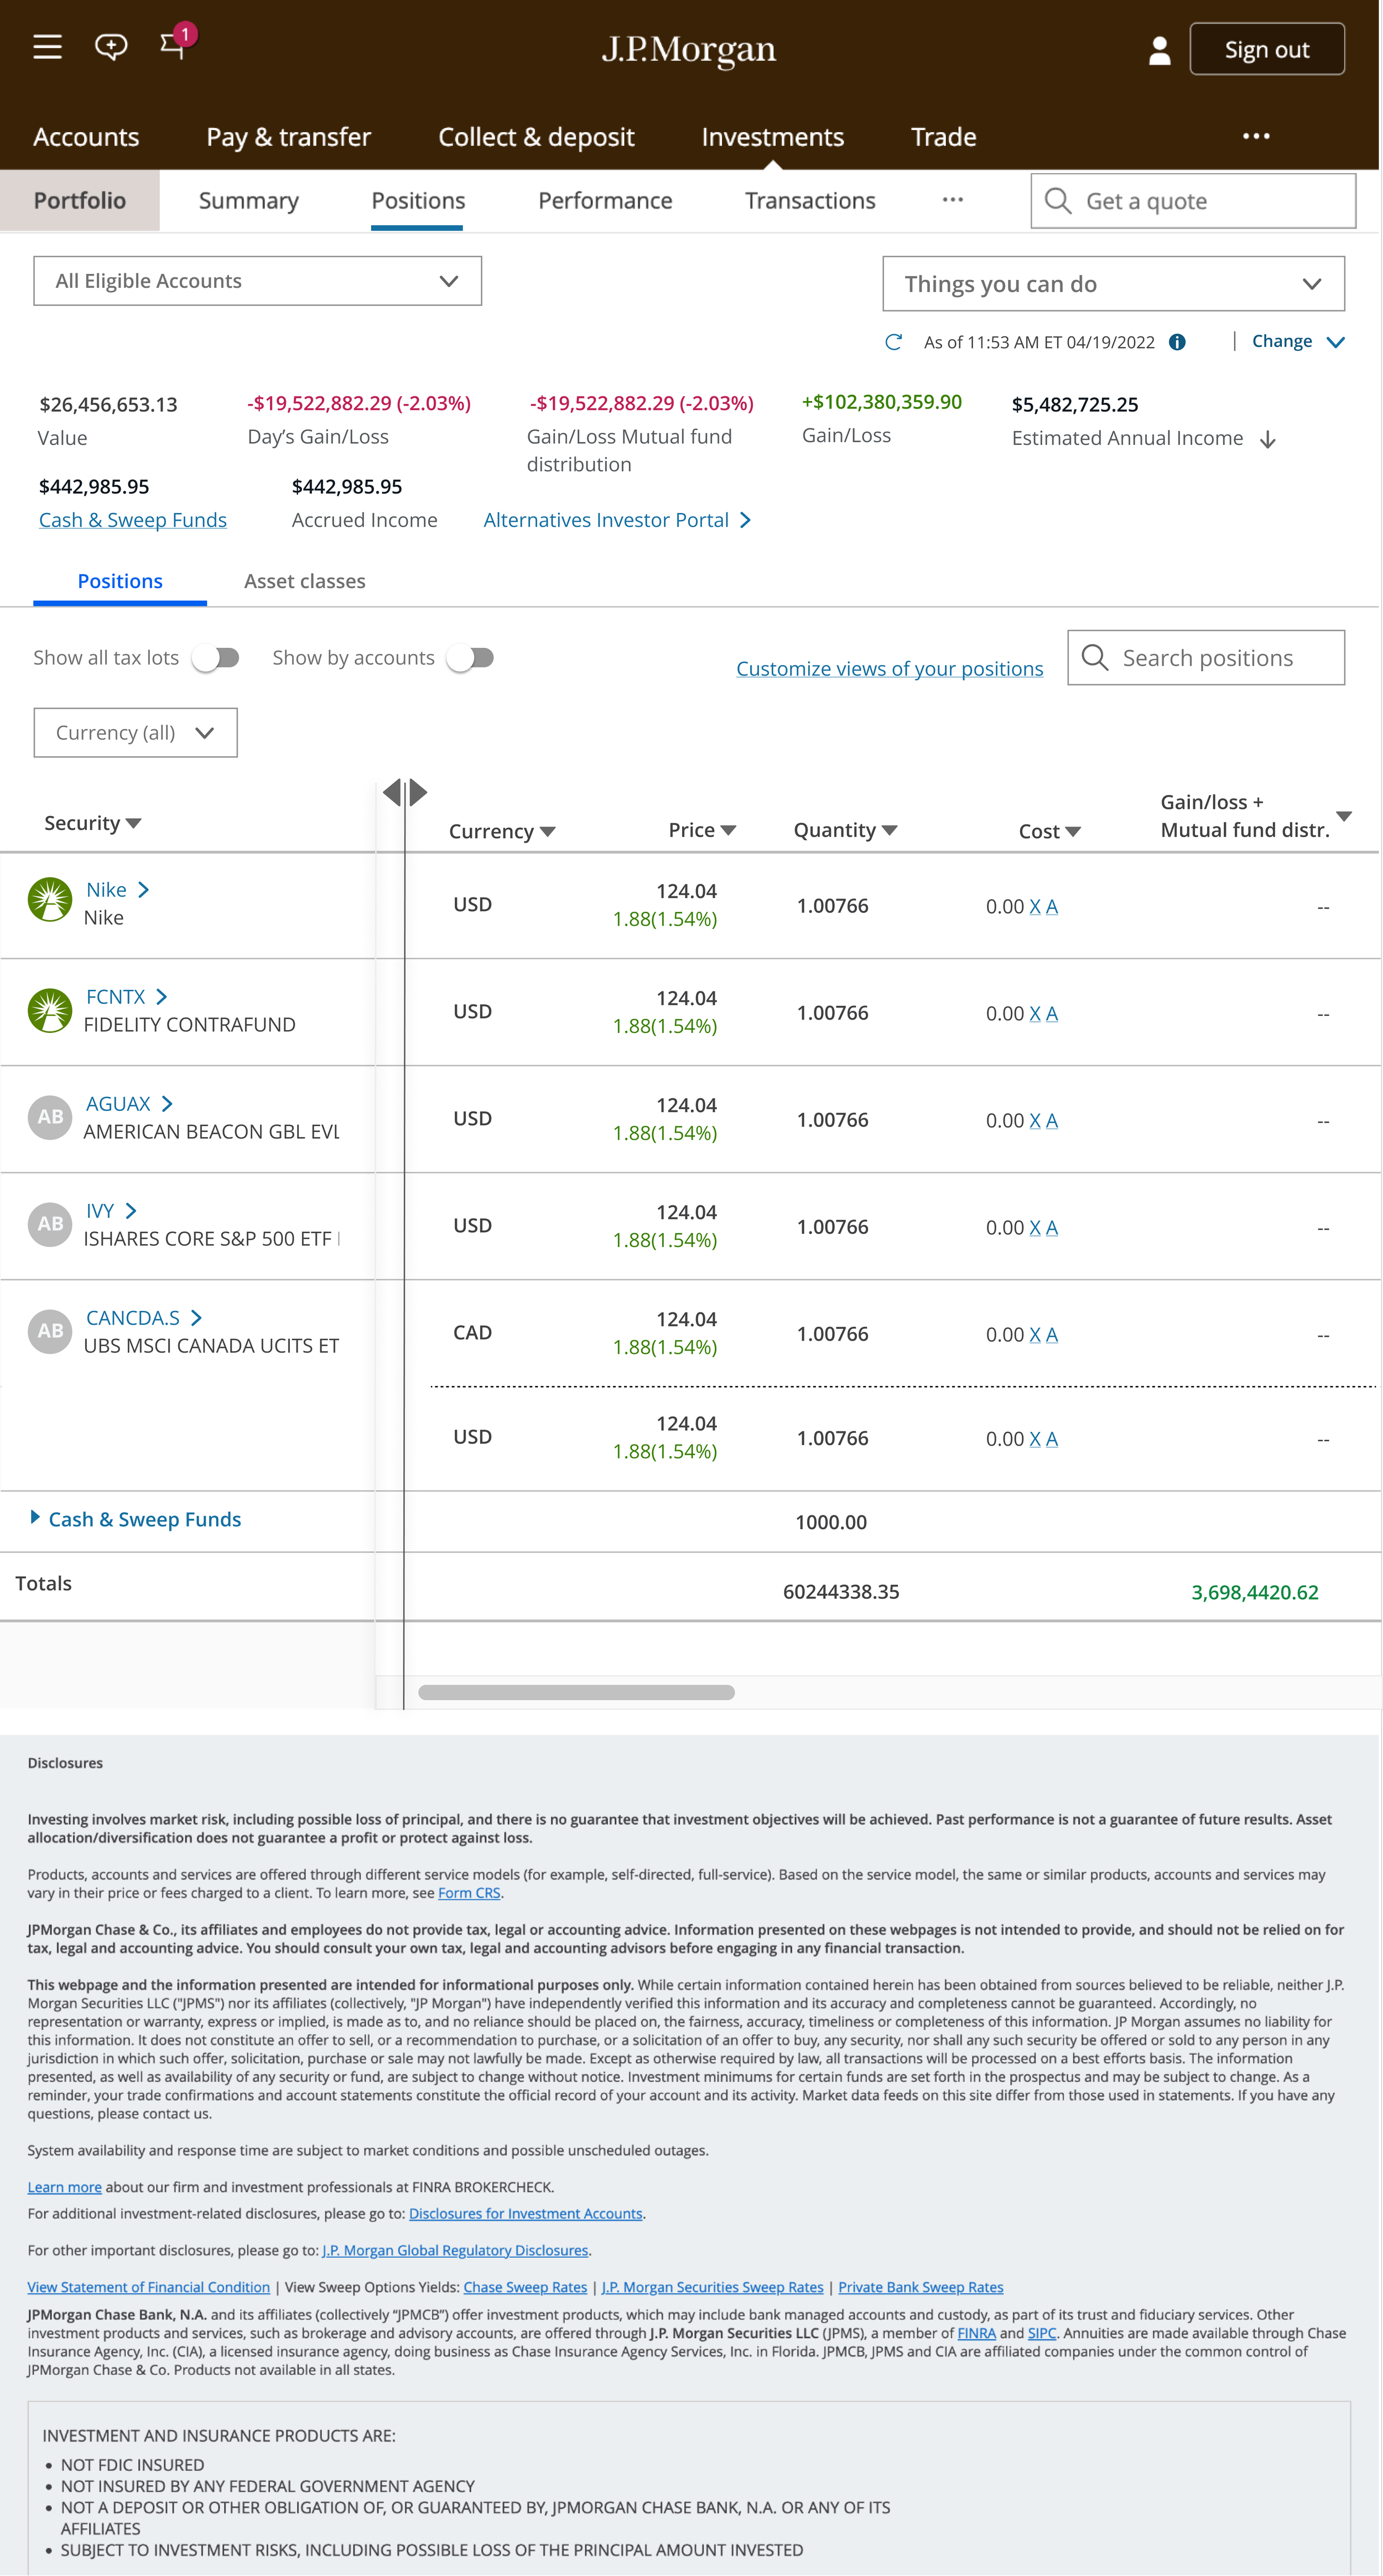This screenshot has width=1383, height=2576.
Task: Select the Asset classes tab
Action: click(x=304, y=581)
